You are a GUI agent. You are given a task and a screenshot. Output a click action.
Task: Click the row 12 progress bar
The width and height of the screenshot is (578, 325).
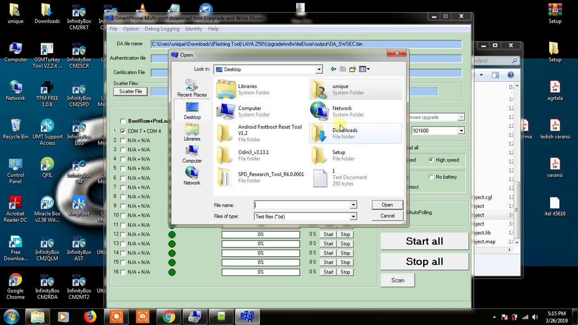(x=261, y=234)
